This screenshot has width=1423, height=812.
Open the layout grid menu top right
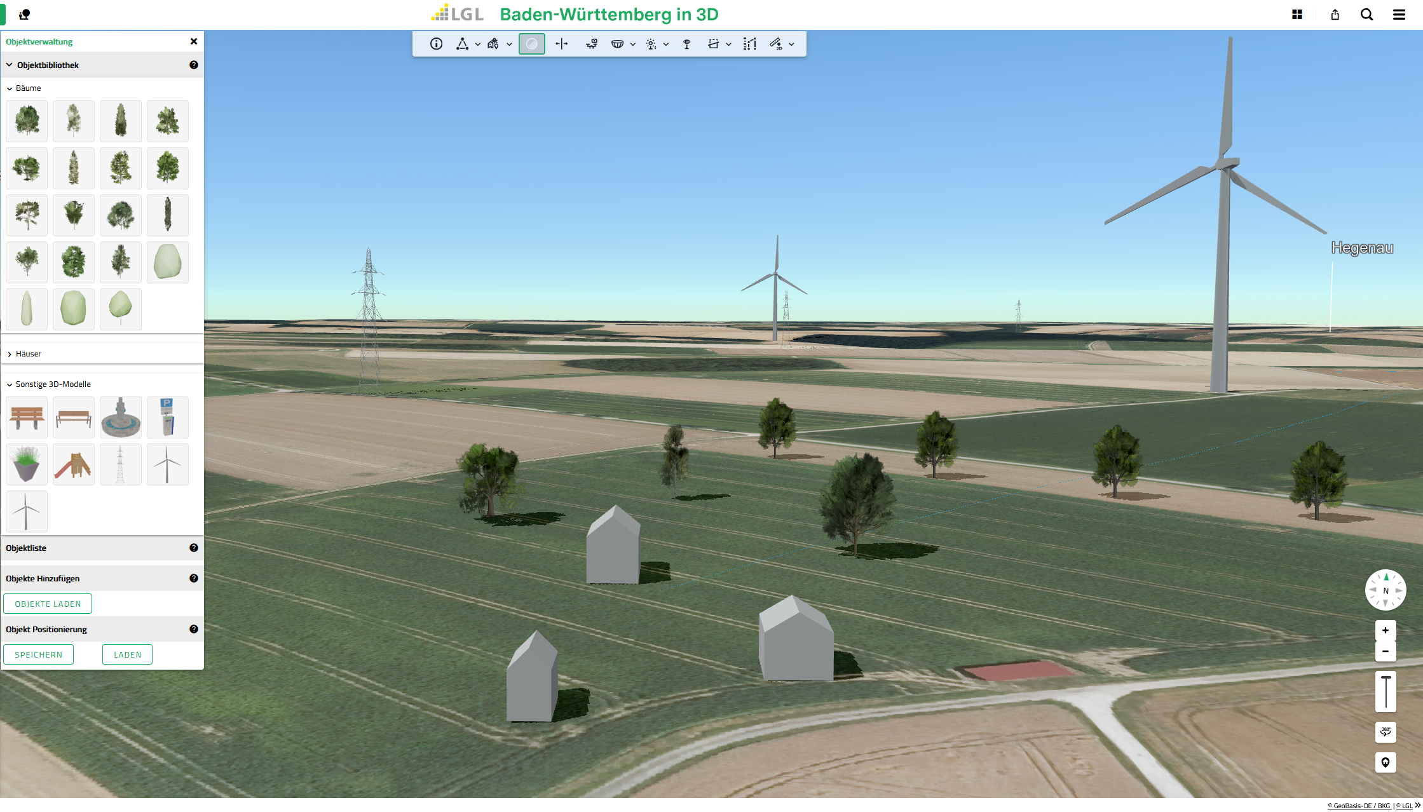point(1297,14)
